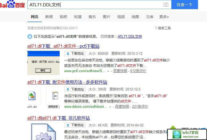Click 大小: 39KB text

(98, 89)
